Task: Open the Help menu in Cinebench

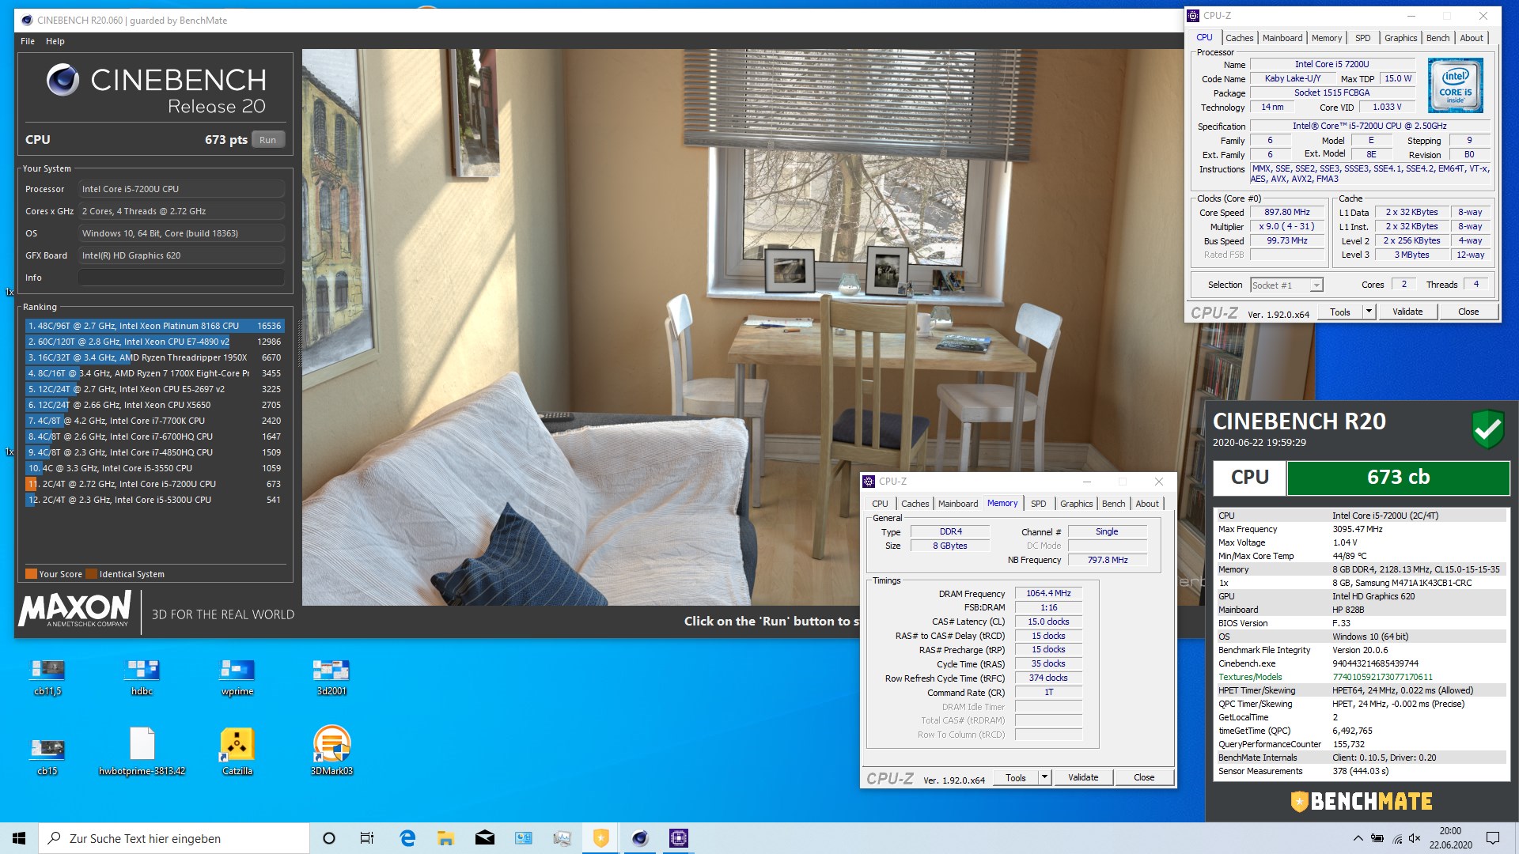Action: pyautogui.click(x=55, y=41)
